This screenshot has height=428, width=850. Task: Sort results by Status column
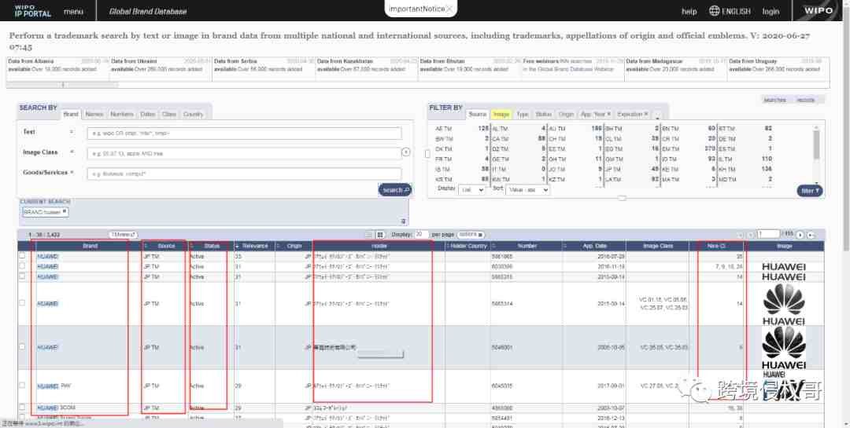coord(212,246)
